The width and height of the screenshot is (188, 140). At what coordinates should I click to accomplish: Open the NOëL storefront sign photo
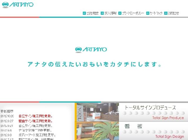(x=98, y=112)
